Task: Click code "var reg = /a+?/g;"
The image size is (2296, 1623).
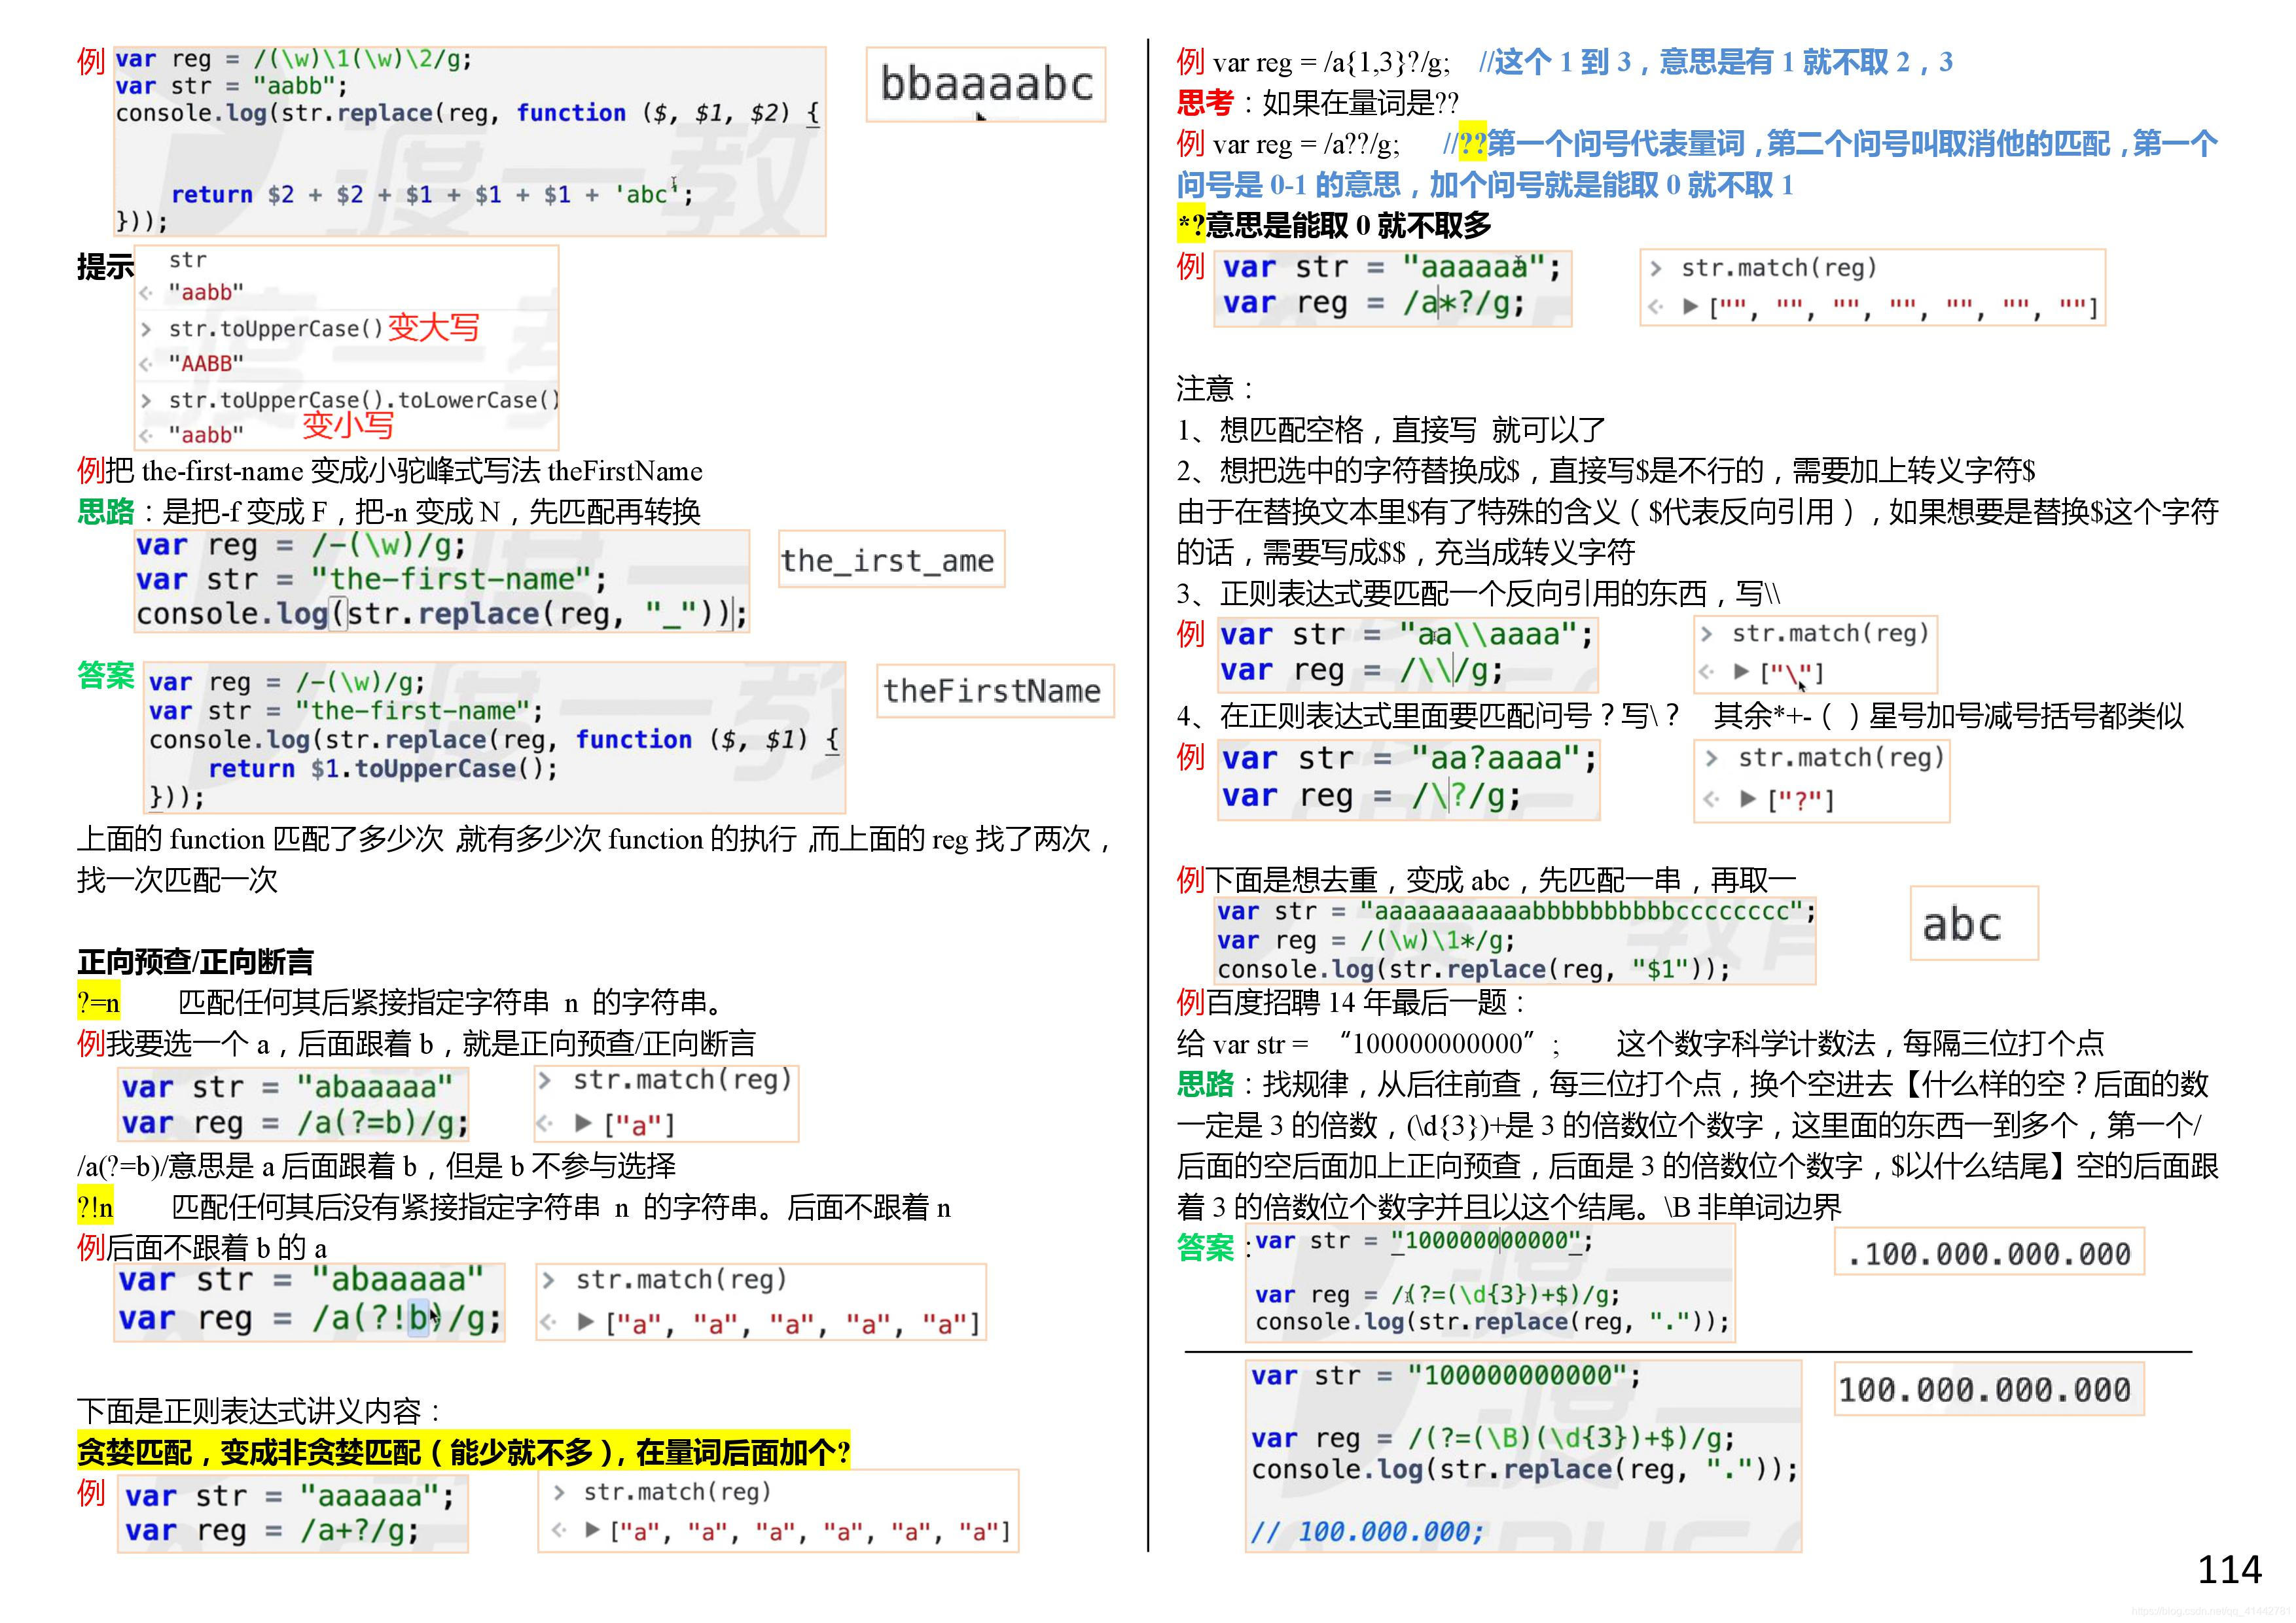Action: [271, 1530]
